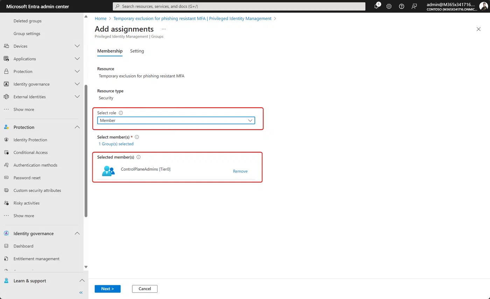Switch to the Setting tab
490x299 pixels.
pyautogui.click(x=137, y=51)
